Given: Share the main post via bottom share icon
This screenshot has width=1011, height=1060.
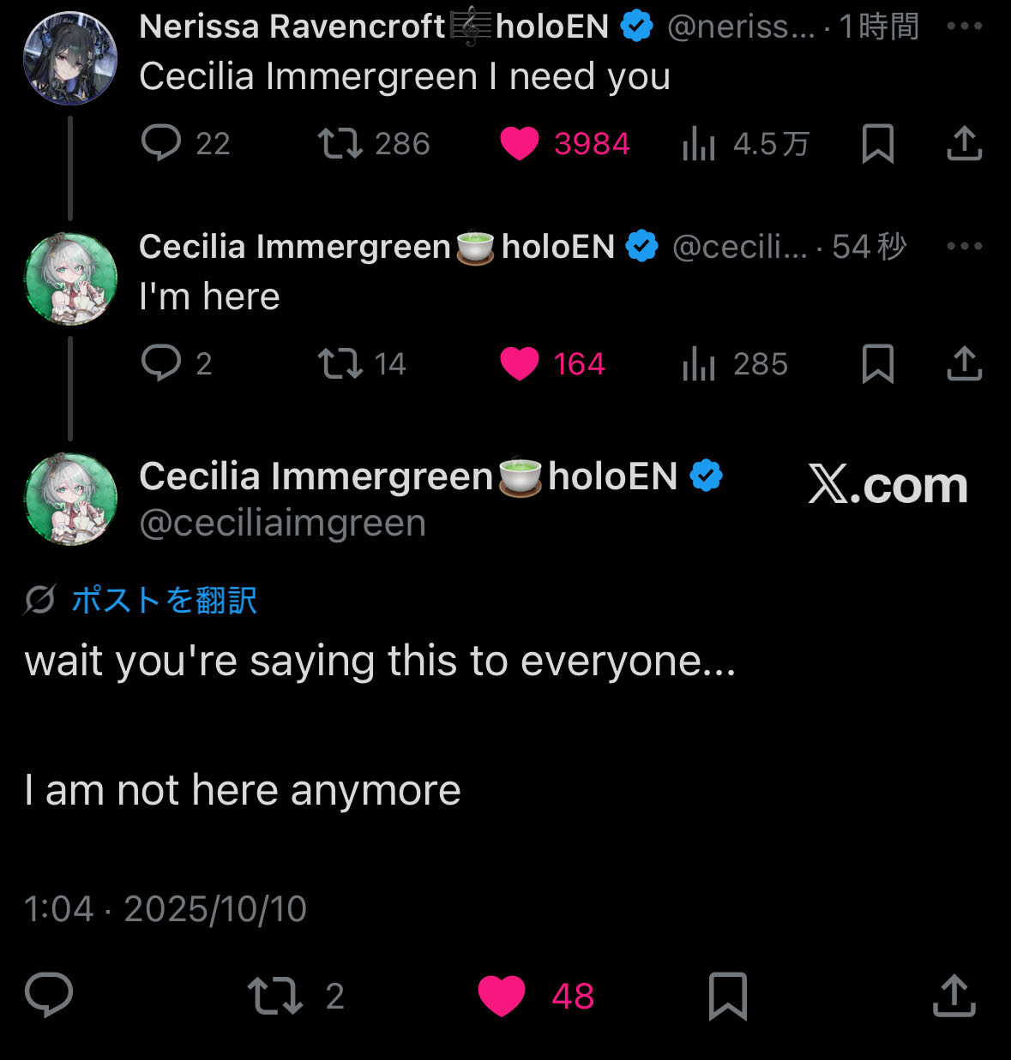Looking at the screenshot, I should tap(954, 995).
